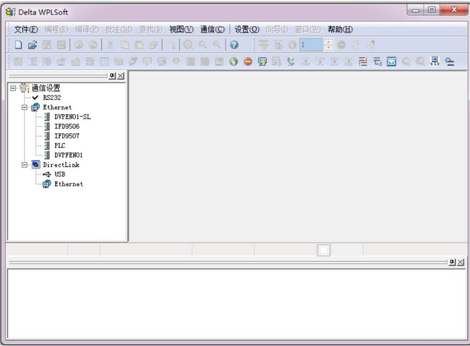Select USB under DirectLink

point(60,174)
